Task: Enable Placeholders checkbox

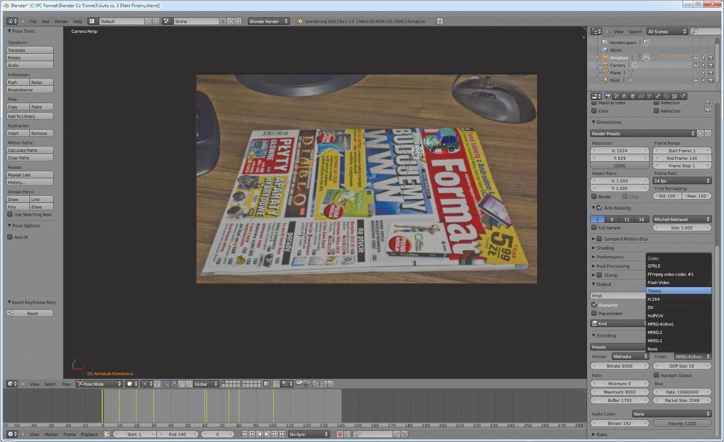Action: click(x=594, y=313)
